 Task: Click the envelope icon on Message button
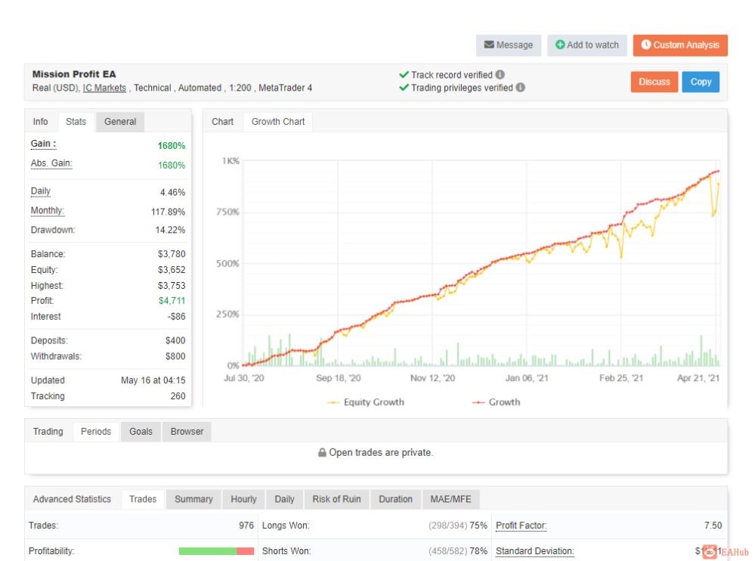[x=489, y=45]
